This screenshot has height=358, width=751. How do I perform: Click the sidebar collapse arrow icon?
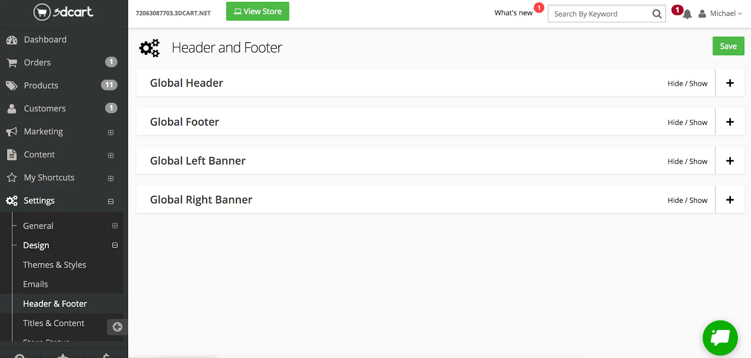(x=117, y=327)
